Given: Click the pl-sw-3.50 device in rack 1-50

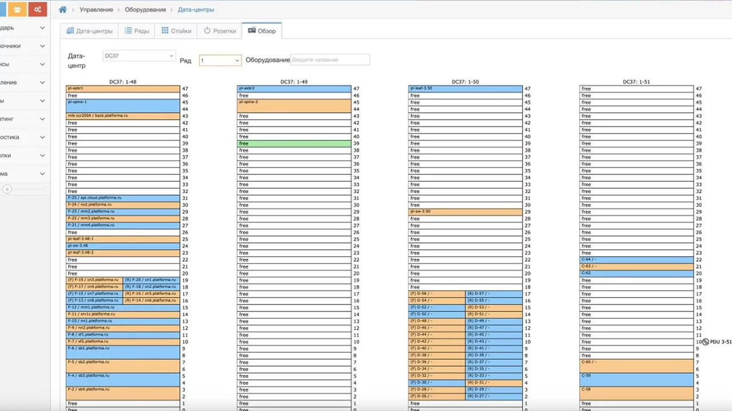Looking at the screenshot, I should pos(465,212).
